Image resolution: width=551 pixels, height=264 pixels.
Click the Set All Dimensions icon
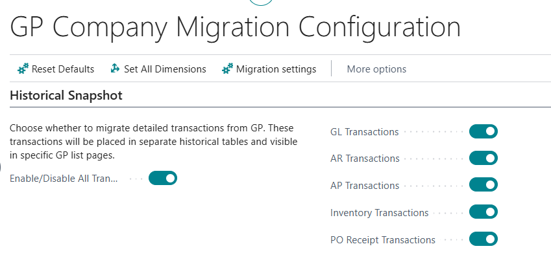(115, 69)
